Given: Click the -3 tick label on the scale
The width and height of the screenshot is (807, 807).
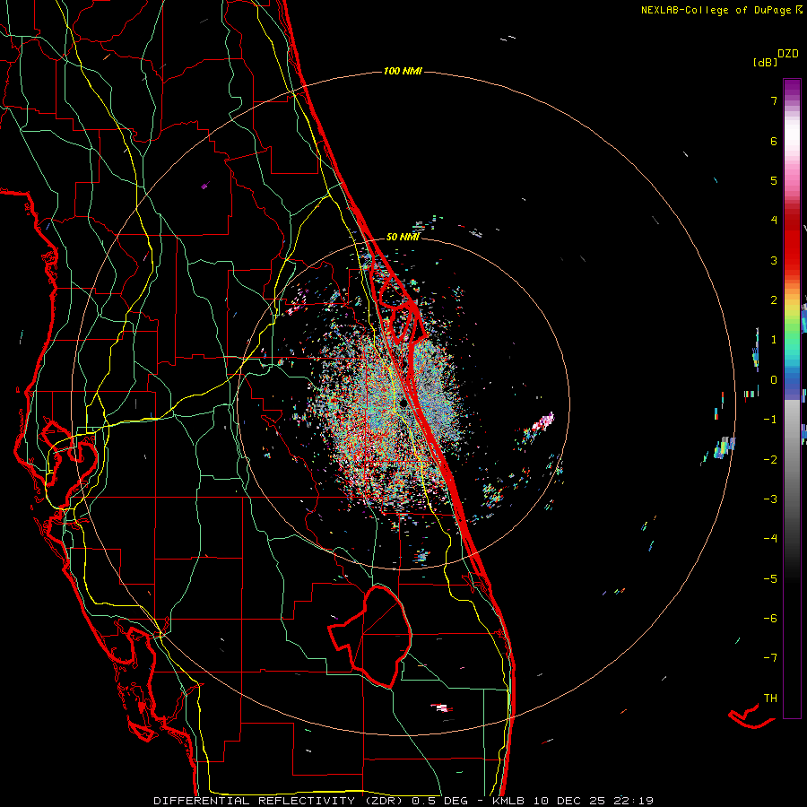Looking at the screenshot, I should 770,499.
